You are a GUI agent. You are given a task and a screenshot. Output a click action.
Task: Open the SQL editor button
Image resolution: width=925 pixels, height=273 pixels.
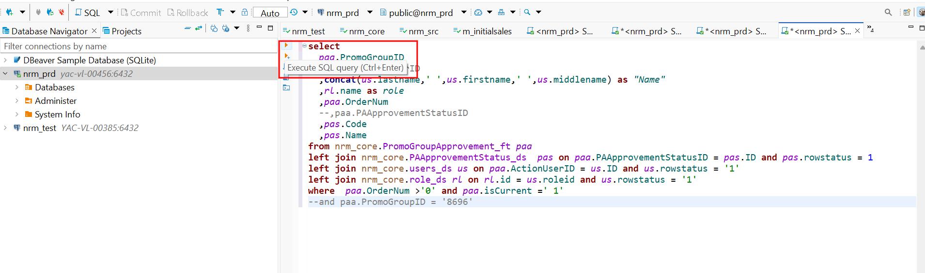click(x=88, y=13)
